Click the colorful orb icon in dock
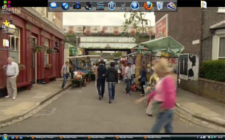Image resolution: width=225 pixels, height=140 pixels. pos(171,6)
